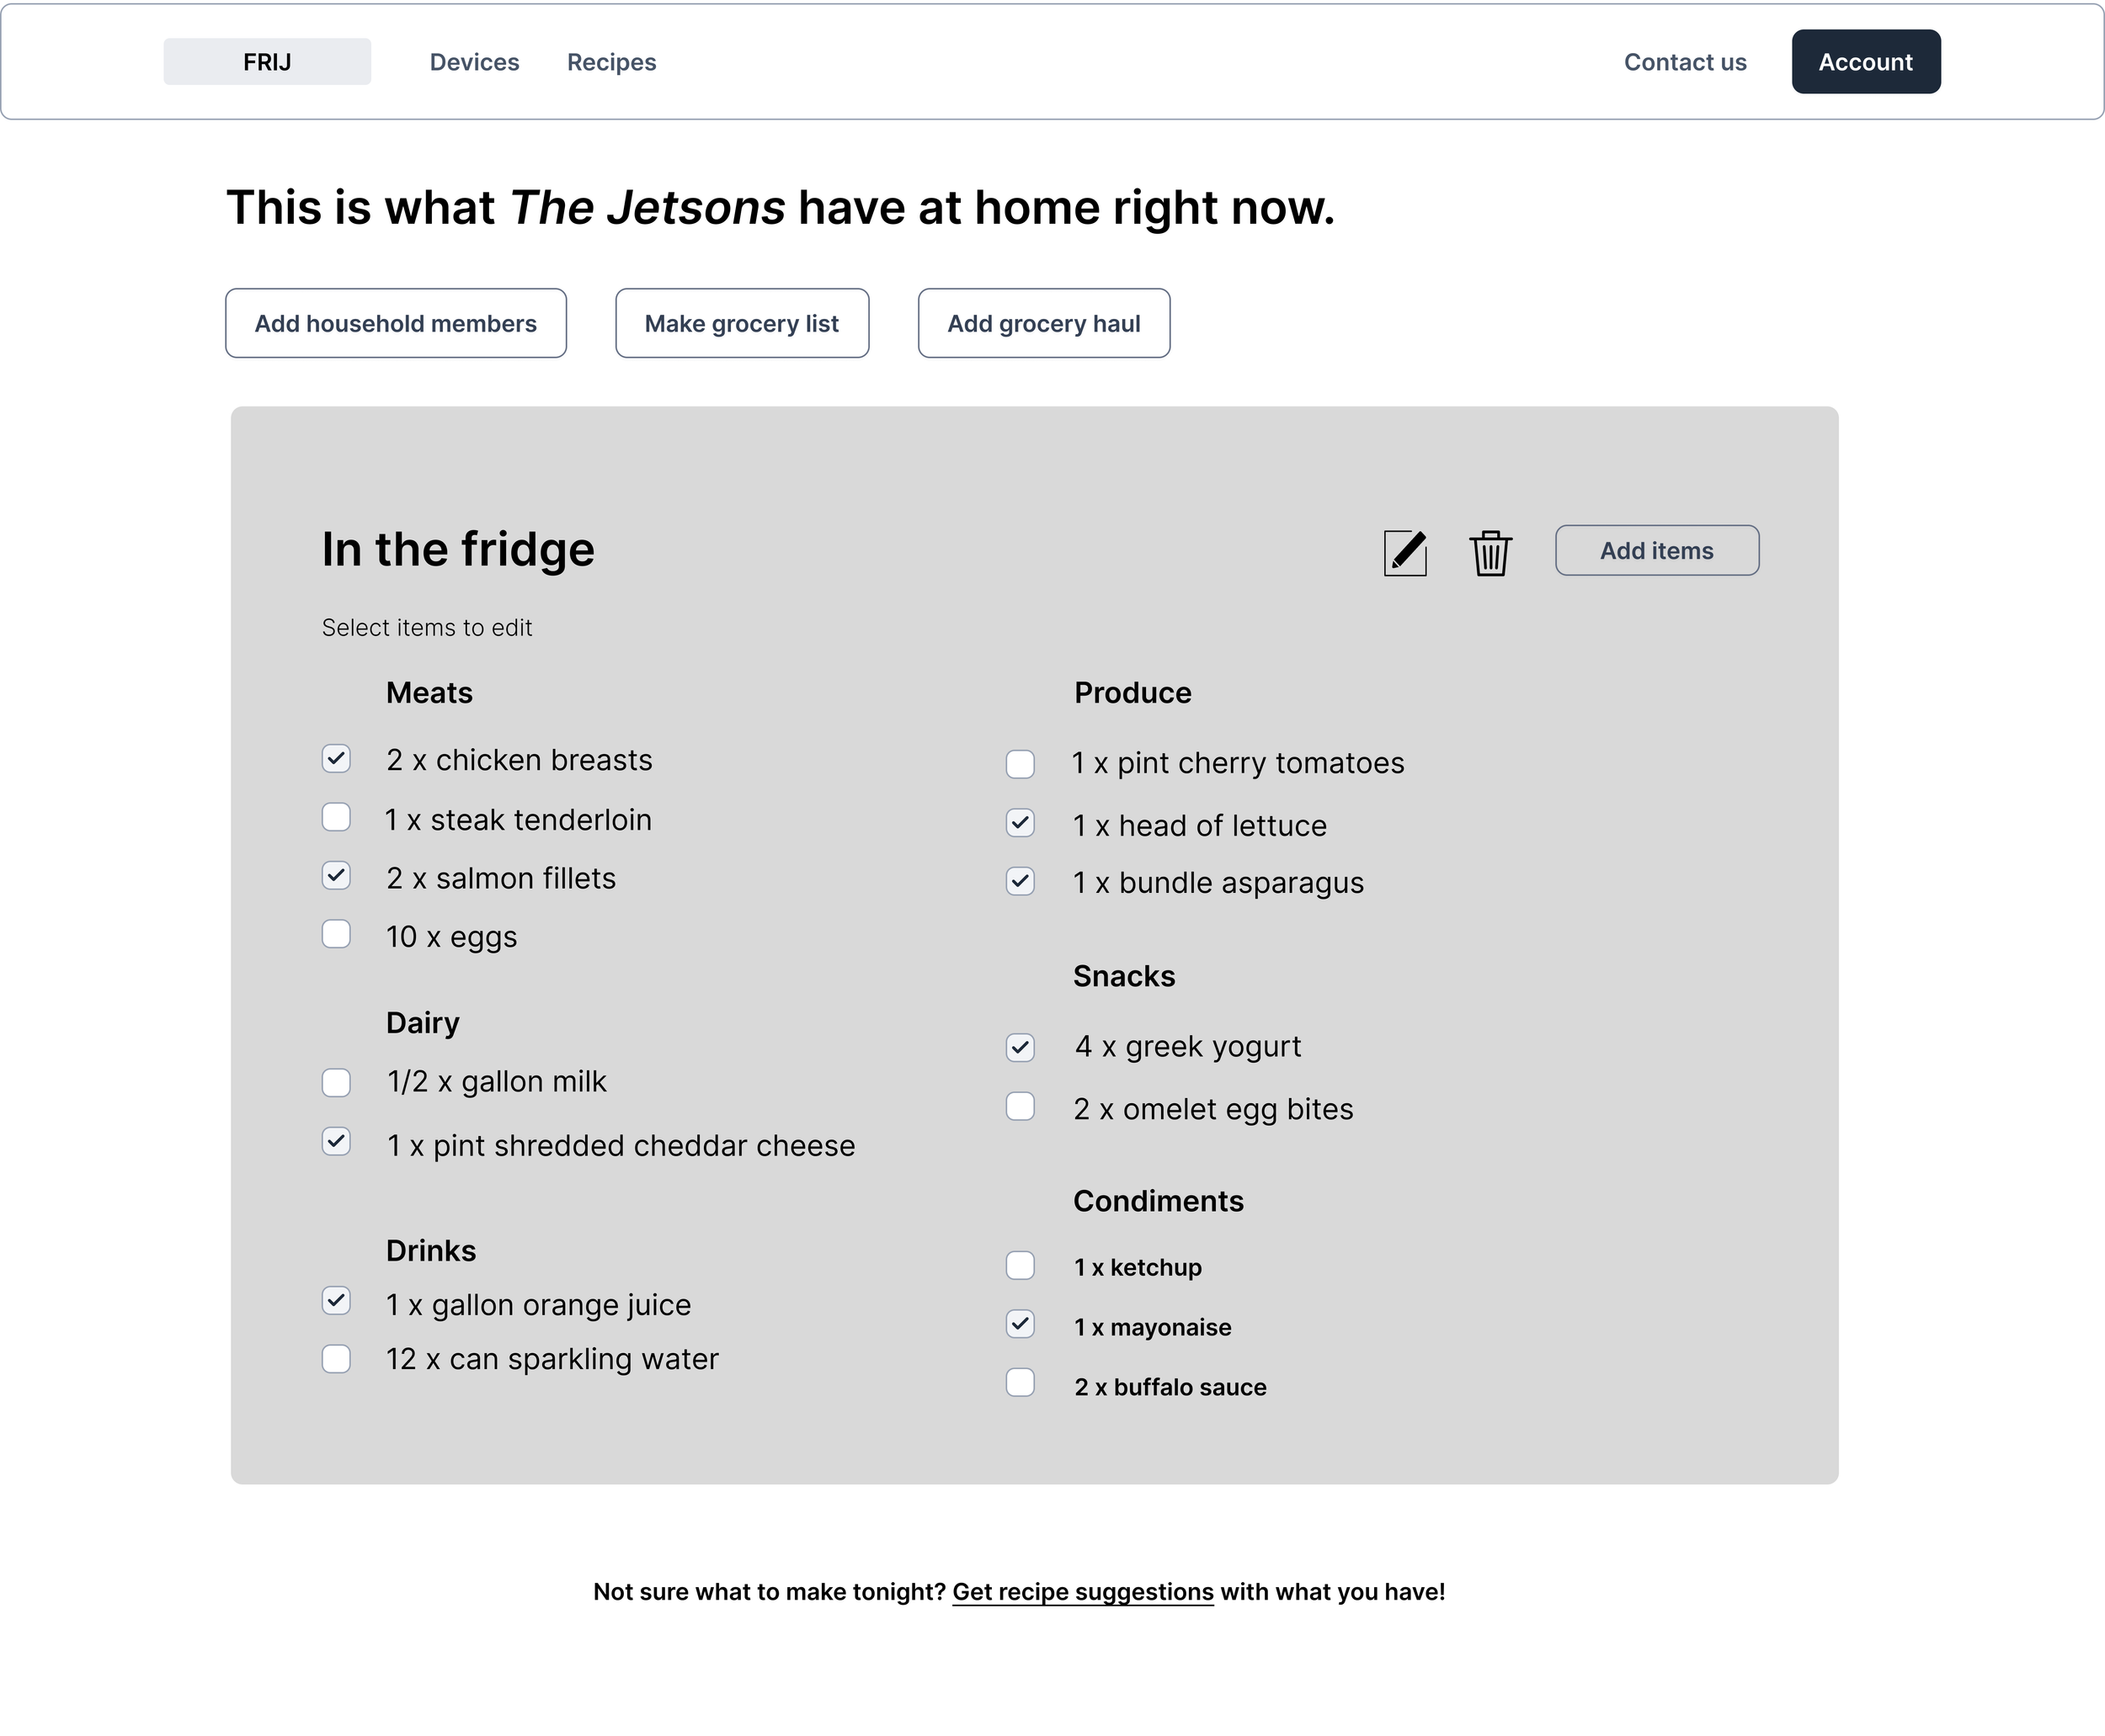Image resolution: width=2105 pixels, height=1736 pixels.
Task: Uncheck the mayonaise checkbox
Action: click(x=1020, y=1324)
